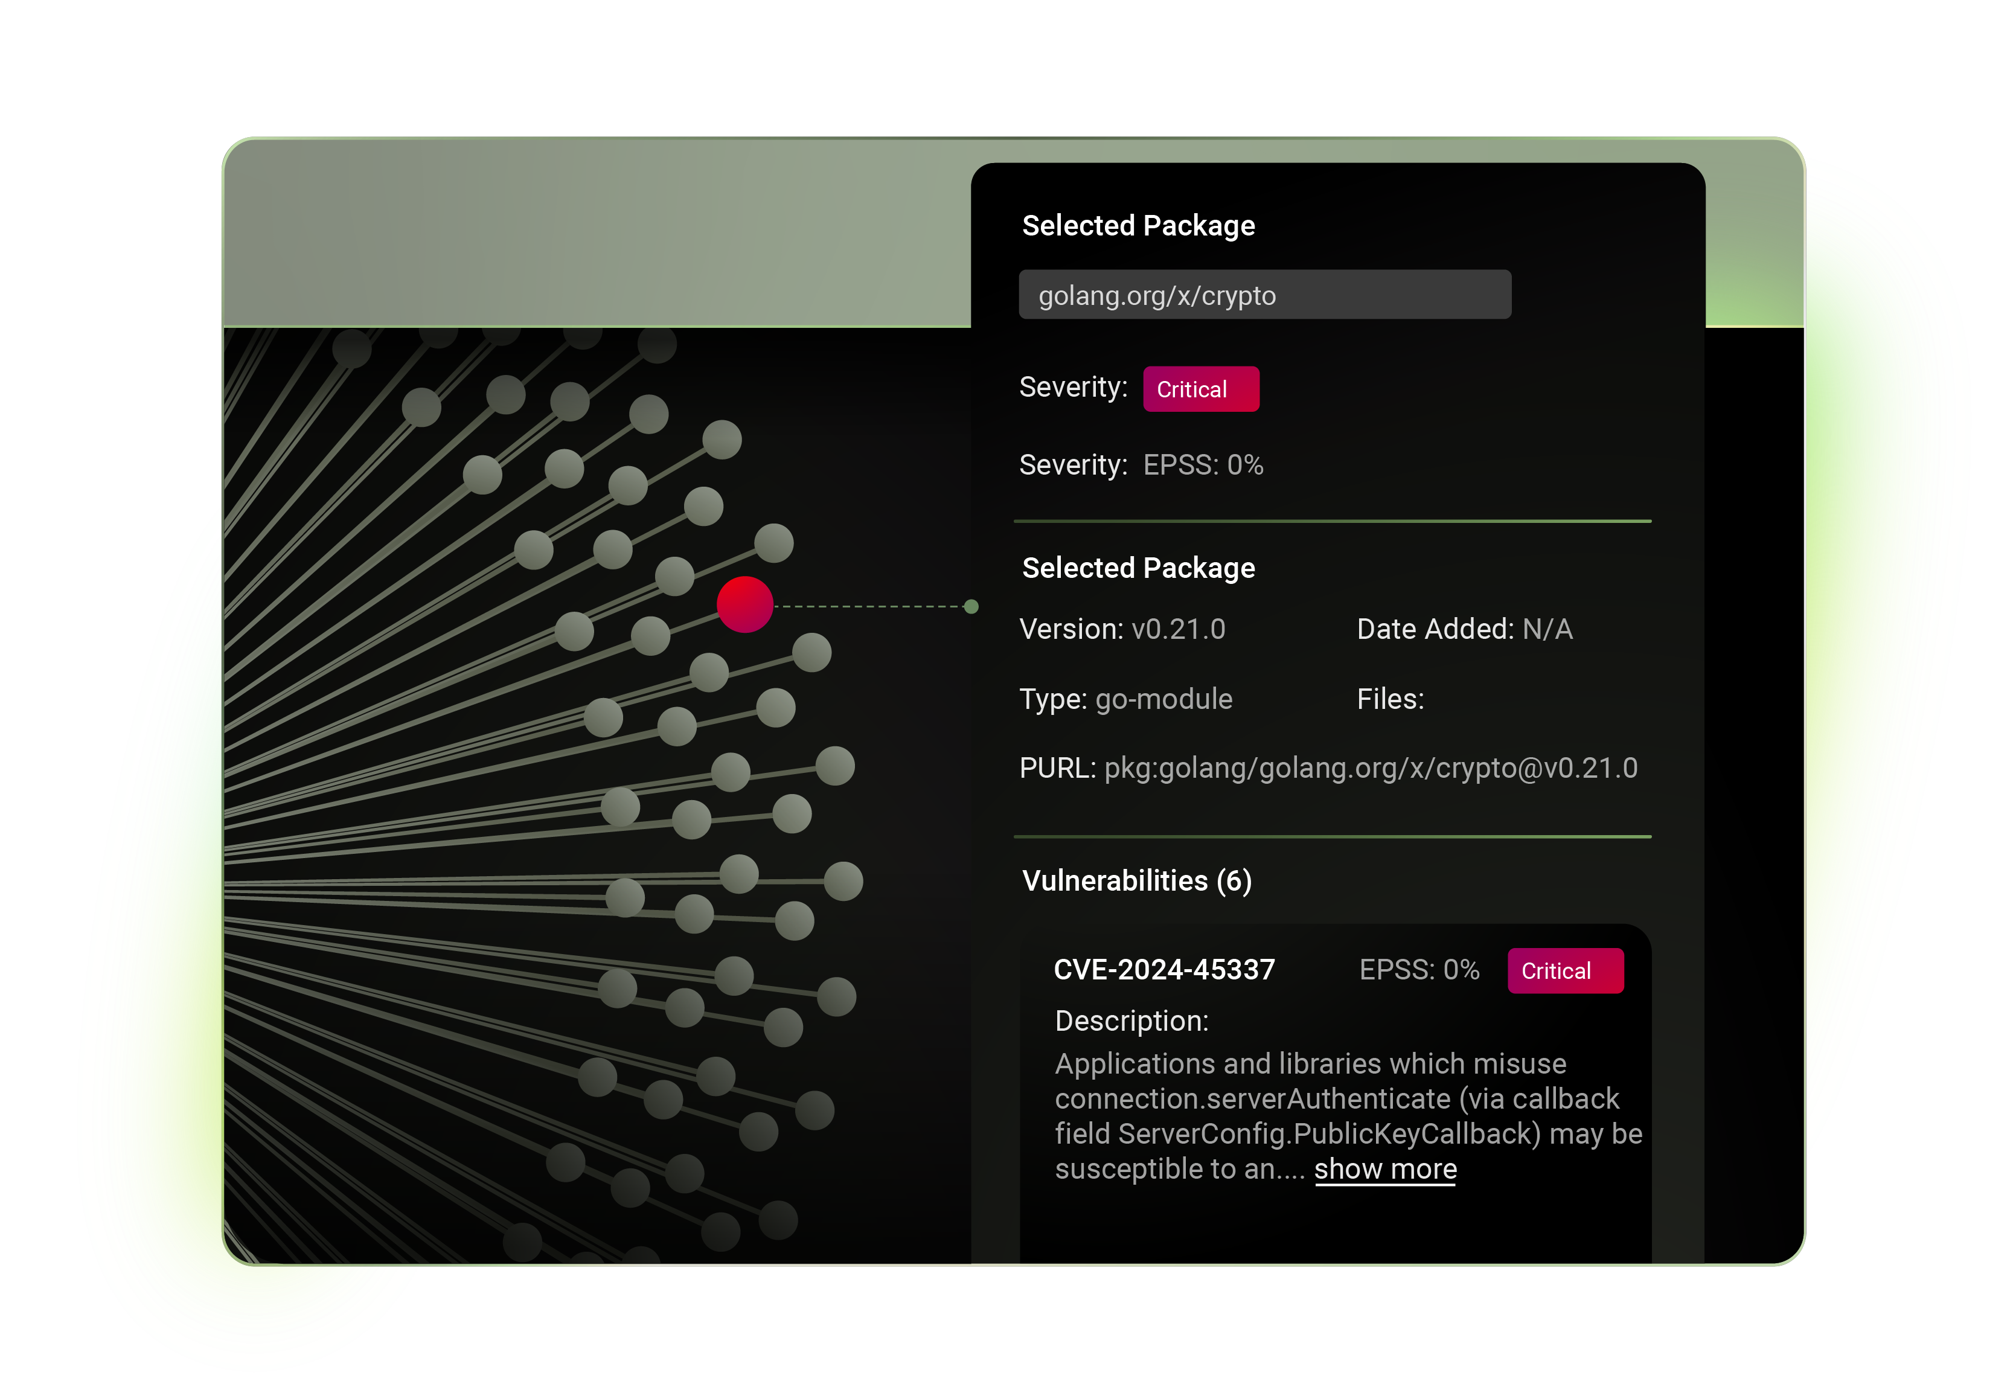Viewport: 2013px width, 1384px height.
Task: Select the red highlighted graph node
Action: point(744,604)
